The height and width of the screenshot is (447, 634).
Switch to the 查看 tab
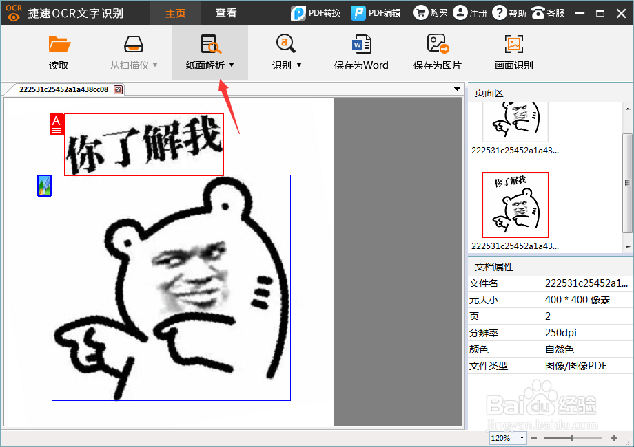225,12
